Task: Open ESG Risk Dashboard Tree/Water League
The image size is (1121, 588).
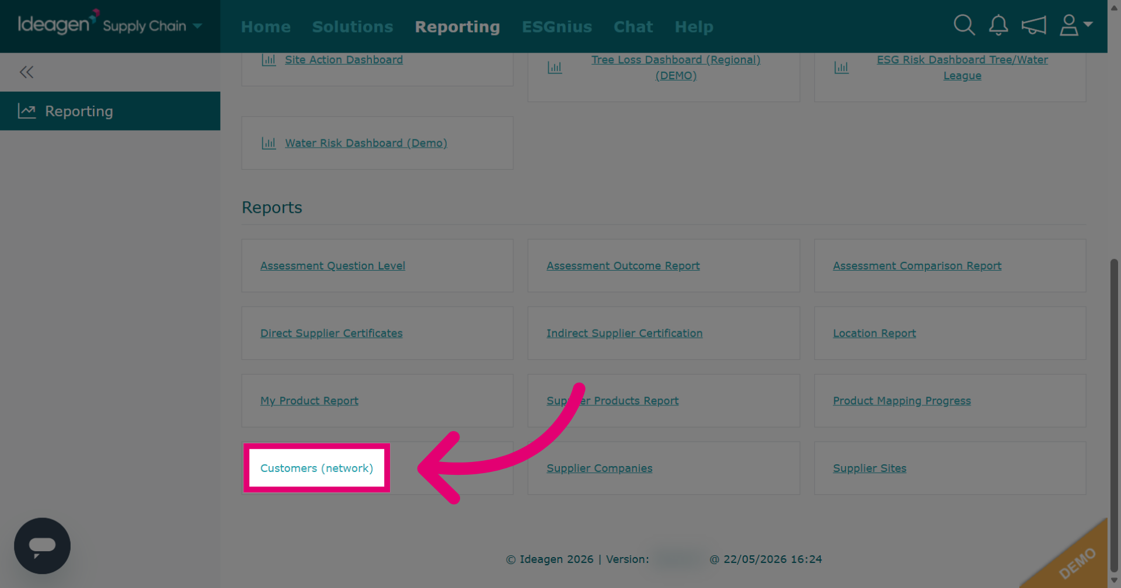Action: point(962,68)
